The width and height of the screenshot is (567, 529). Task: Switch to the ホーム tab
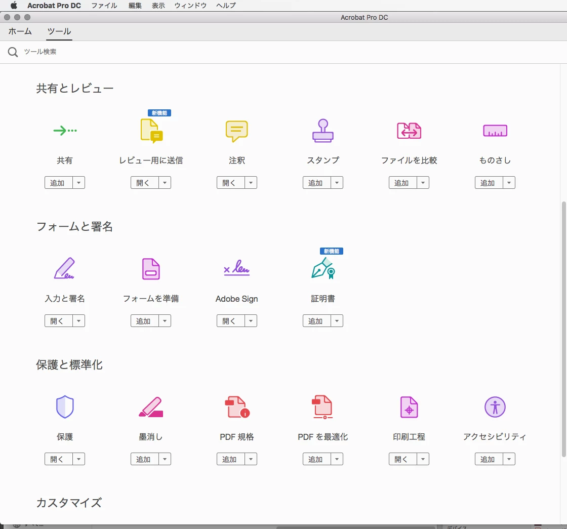(x=20, y=31)
